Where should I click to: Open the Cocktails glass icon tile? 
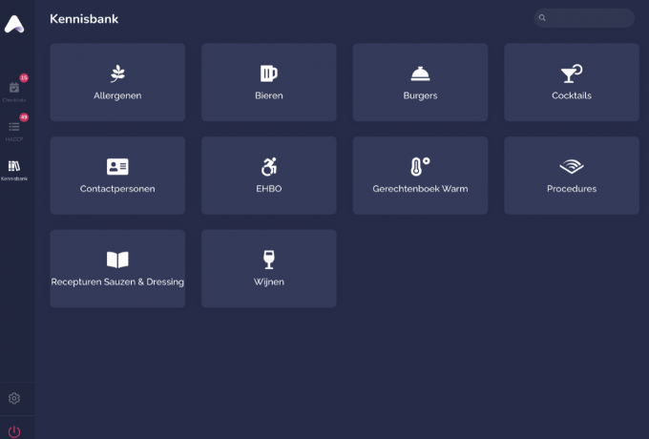571,73
